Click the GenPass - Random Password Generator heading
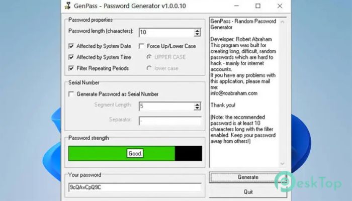352x201 pixels. (x=243, y=24)
